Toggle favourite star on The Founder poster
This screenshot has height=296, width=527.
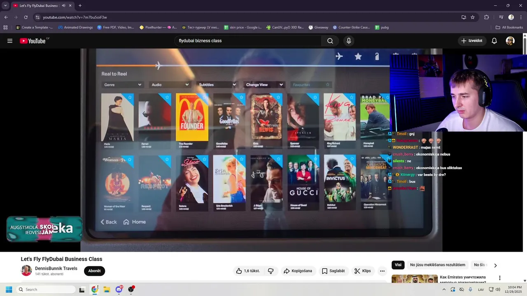click(x=204, y=97)
